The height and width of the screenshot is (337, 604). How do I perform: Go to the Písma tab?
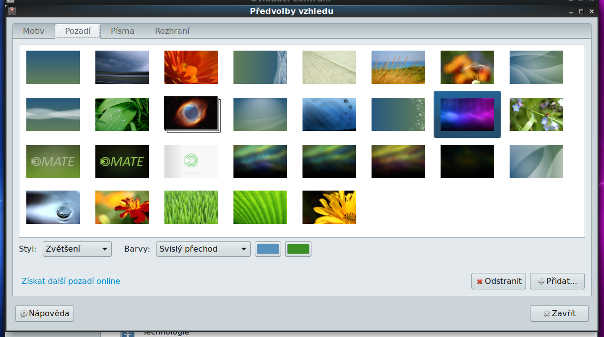tap(123, 31)
